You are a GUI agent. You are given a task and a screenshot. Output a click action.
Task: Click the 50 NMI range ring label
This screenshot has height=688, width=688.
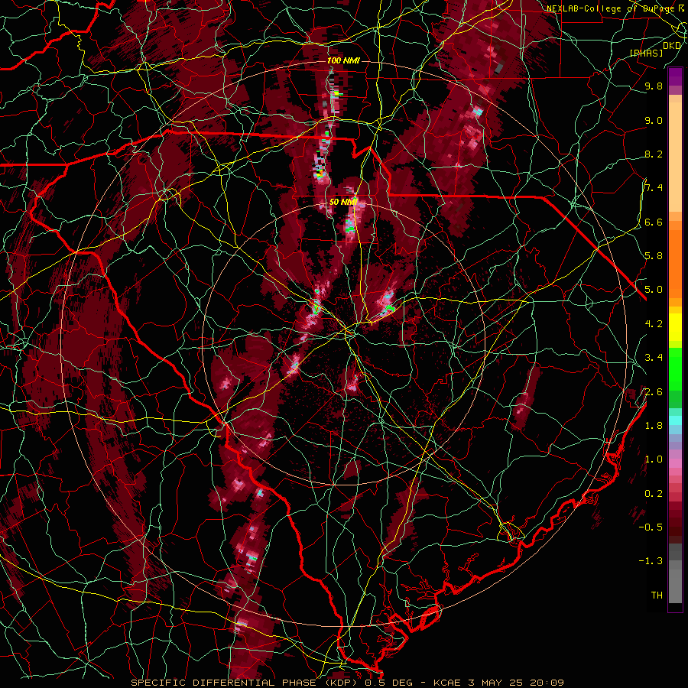[x=343, y=203]
